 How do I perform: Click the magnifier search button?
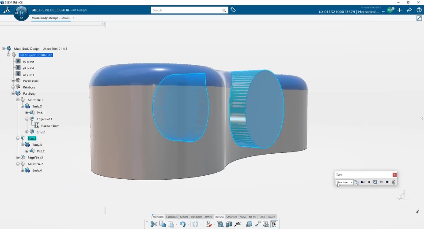pos(224,10)
